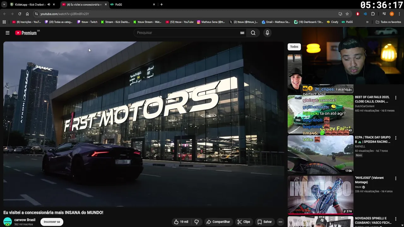
Task: Open Chrome extensions puzzle icon
Action: click(373, 14)
